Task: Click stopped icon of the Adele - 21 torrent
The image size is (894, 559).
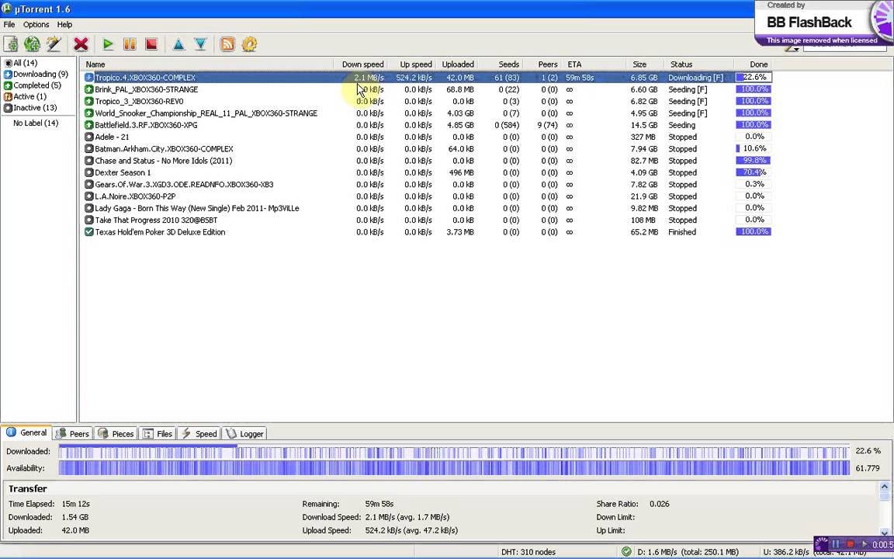Action: point(89,137)
